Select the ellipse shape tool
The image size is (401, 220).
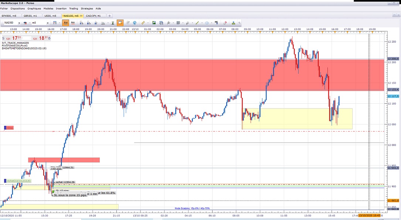207,23
